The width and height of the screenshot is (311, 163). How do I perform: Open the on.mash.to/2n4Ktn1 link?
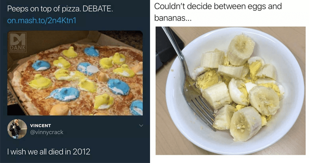[42, 21]
